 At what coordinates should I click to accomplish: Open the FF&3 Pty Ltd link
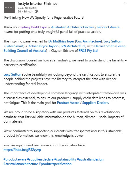88,51
